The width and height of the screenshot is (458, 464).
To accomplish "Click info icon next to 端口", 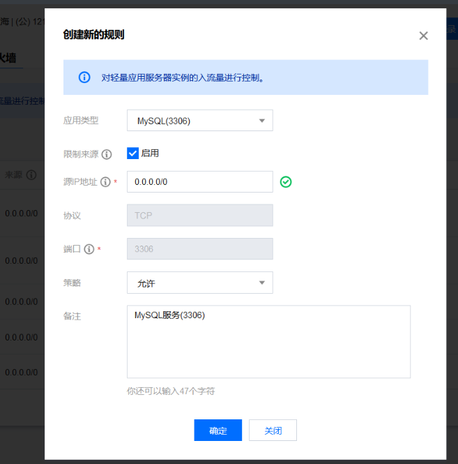I will (89, 249).
